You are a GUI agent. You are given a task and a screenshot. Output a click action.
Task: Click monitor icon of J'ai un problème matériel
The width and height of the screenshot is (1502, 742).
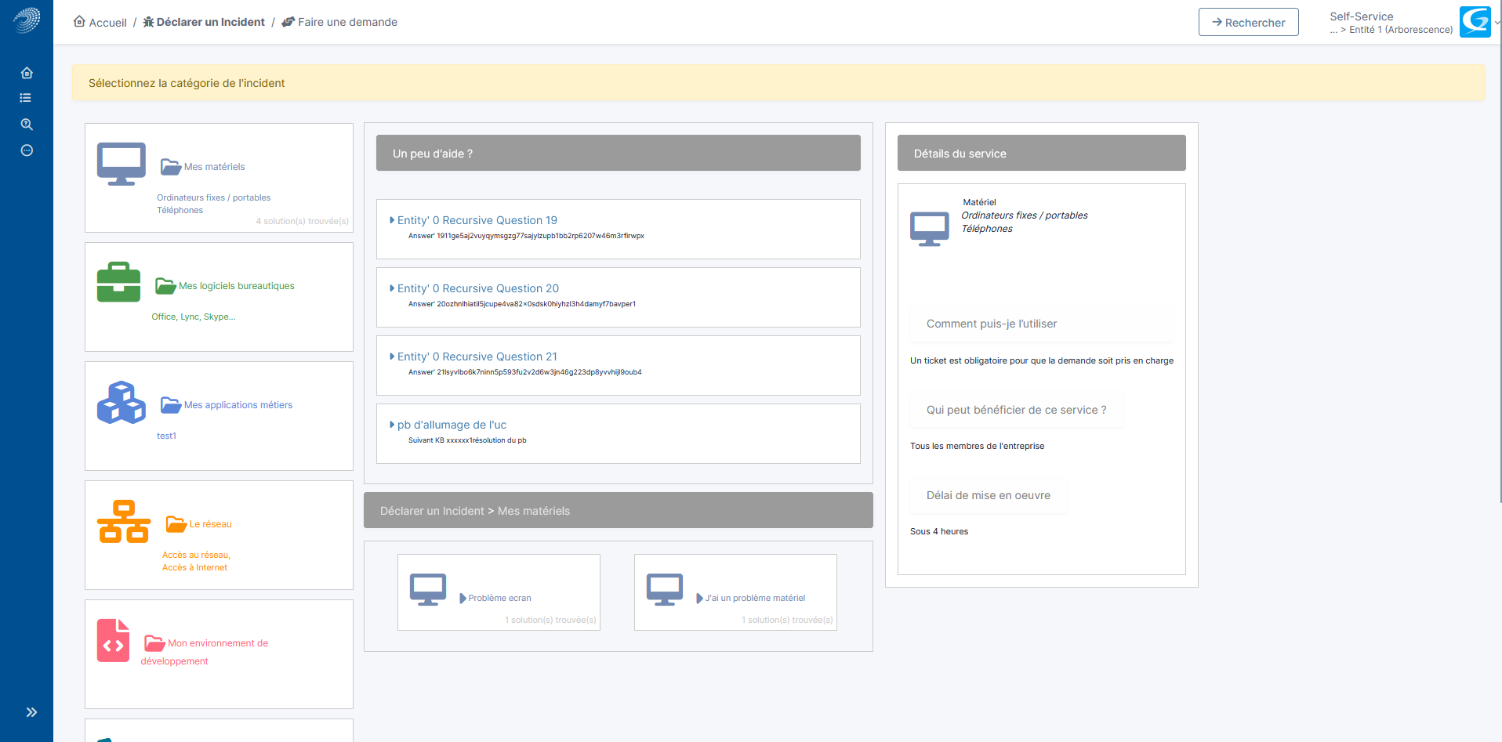coord(665,589)
